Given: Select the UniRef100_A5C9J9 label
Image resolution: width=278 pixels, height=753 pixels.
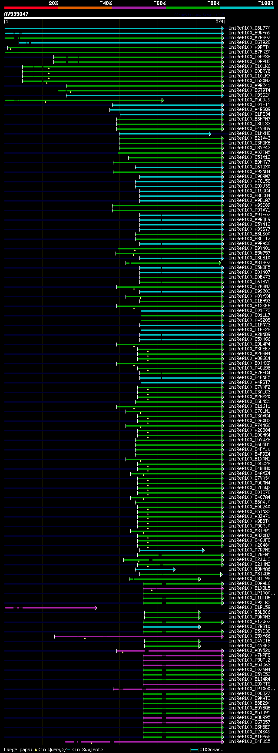Looking at the screenshot, I should (x=249, y=100).
